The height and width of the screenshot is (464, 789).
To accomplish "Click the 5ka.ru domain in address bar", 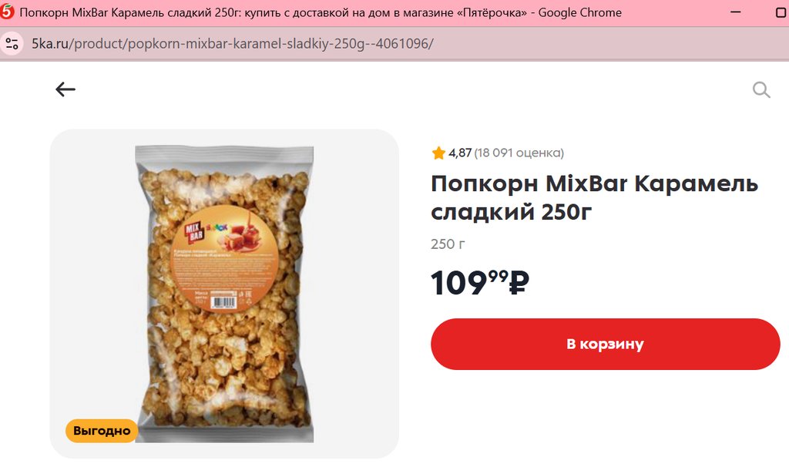I will coord(50,44).
